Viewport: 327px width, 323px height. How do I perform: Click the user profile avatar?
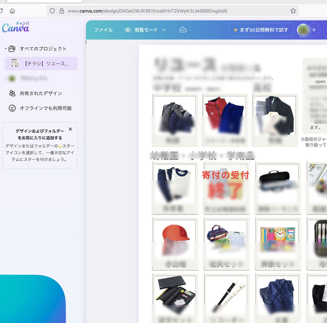point(303,30)
